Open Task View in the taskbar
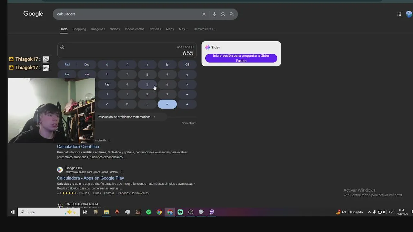Screen dimensions: 413x232 point(85,212)
